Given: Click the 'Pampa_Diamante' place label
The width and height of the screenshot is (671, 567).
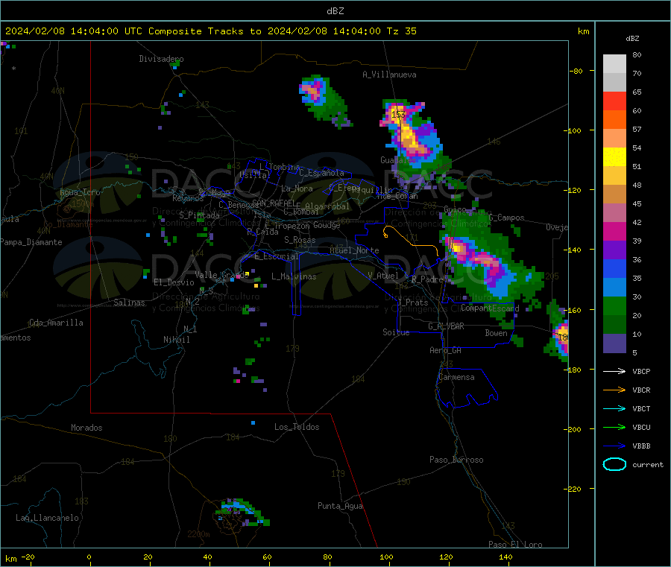Looking at the screenshot, I should [x=31, y=242].
